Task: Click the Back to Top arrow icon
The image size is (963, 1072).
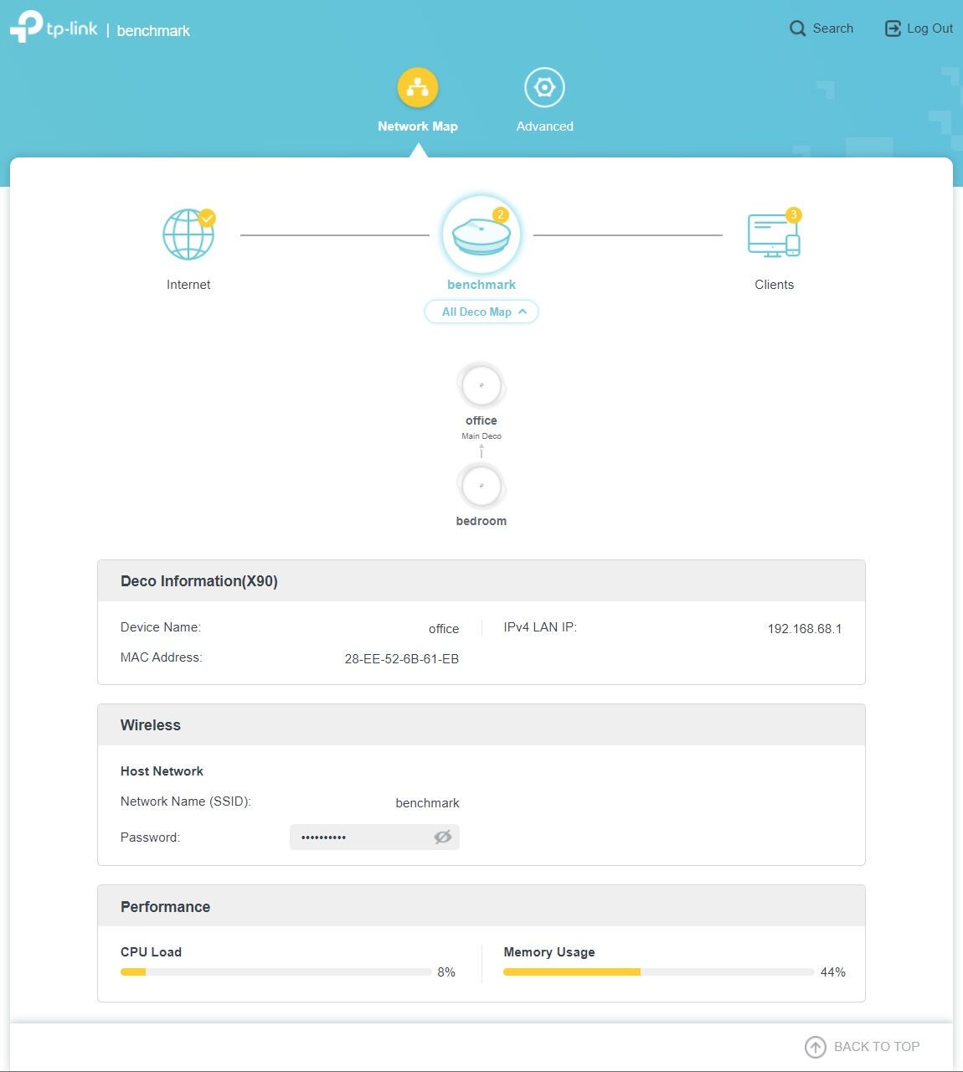Action: point(815,1047)
